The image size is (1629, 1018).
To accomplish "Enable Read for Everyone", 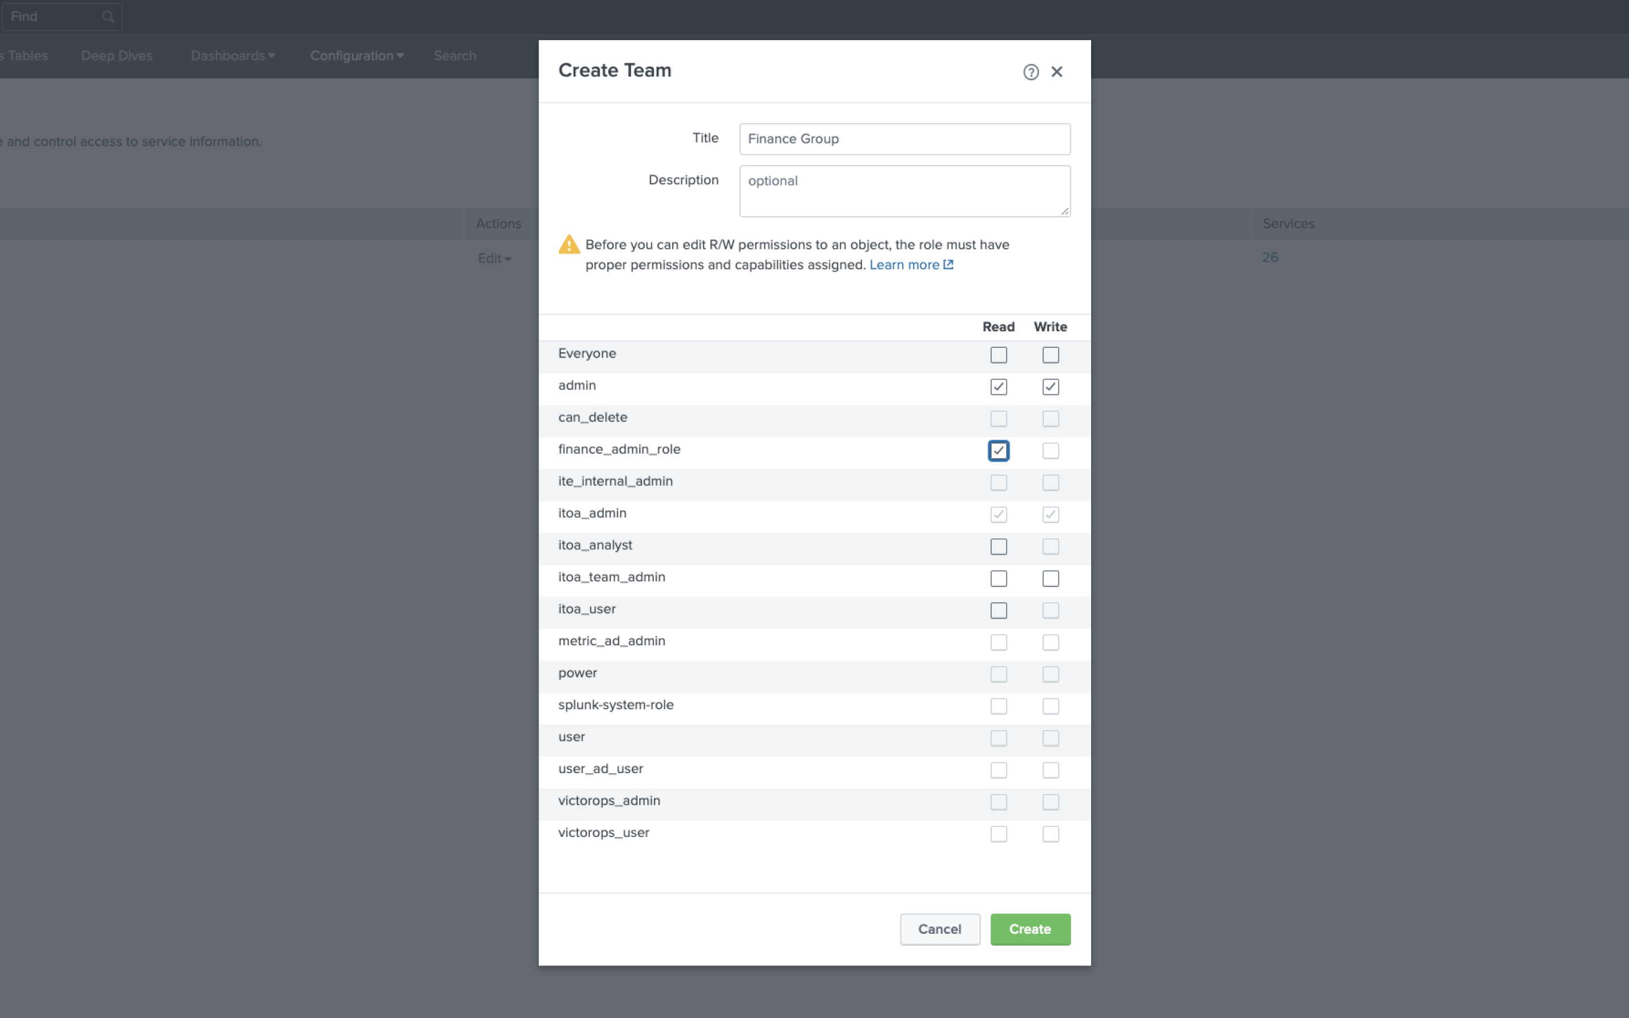I will coord(998,355).
